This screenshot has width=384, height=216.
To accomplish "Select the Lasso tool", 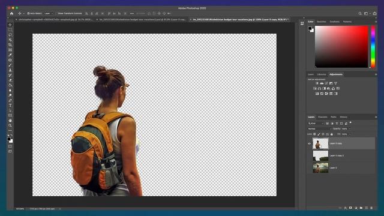I will click(10, 35).
